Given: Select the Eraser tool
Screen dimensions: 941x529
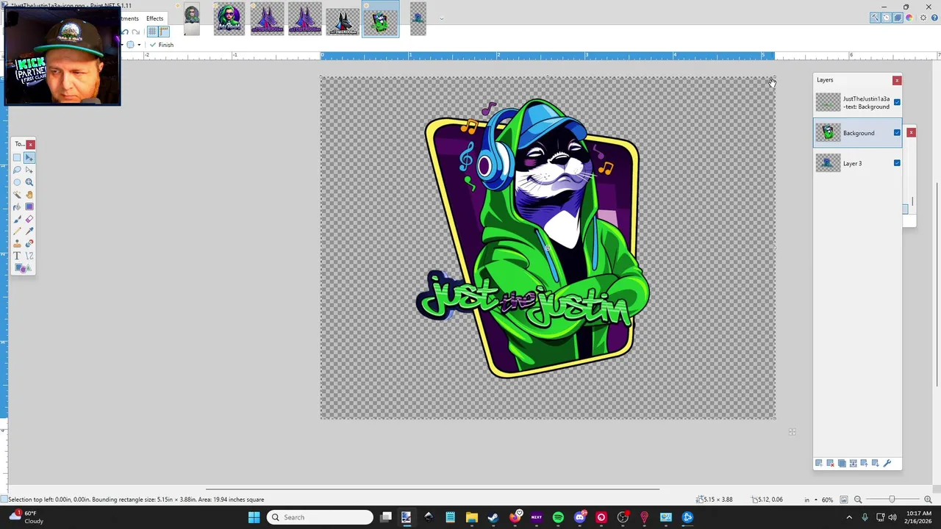Looking at the screenshot, I should point(29,219).
